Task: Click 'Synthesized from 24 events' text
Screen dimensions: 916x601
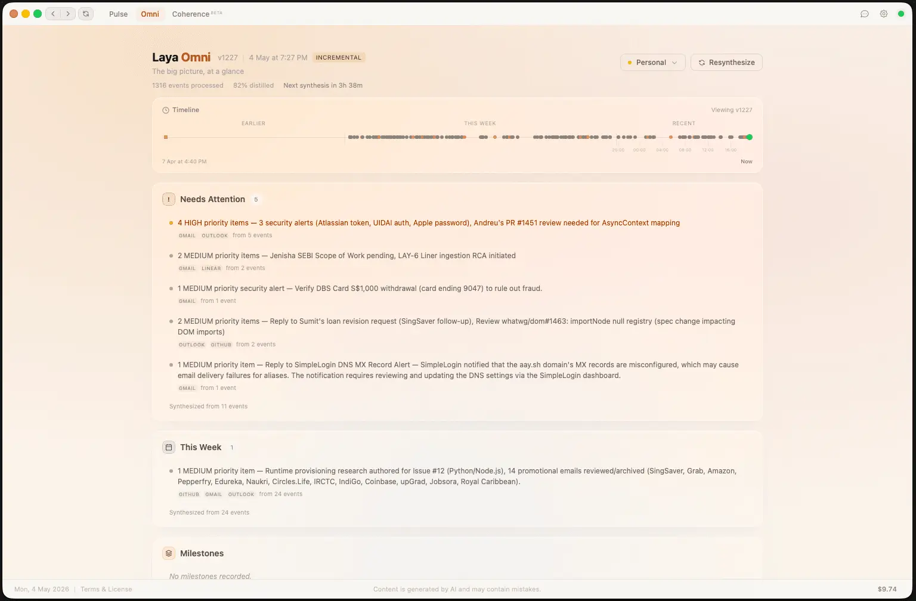Action: tap(209, 513)
